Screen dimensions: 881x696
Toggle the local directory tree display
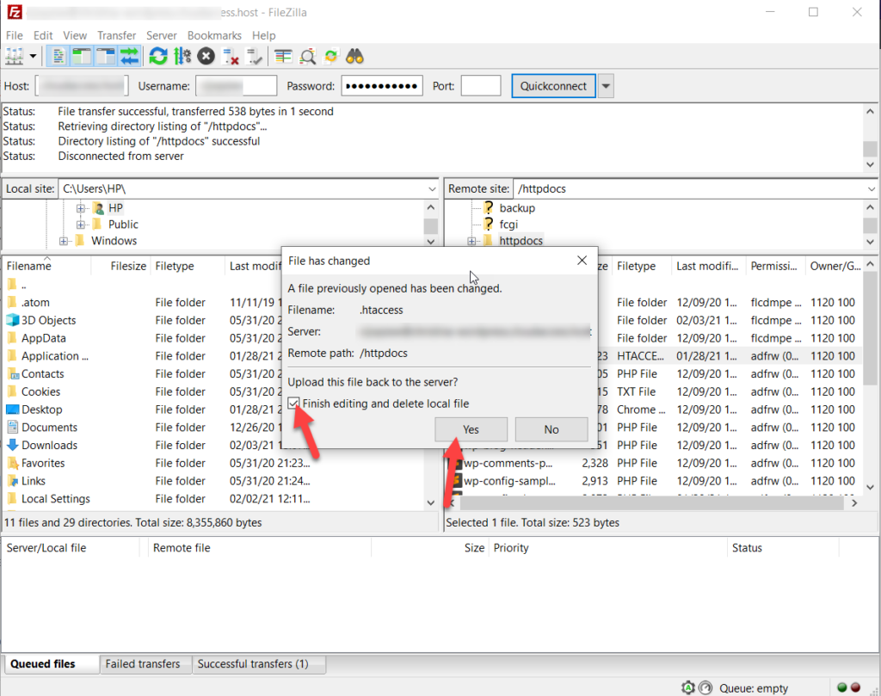(x=82, y=57)
